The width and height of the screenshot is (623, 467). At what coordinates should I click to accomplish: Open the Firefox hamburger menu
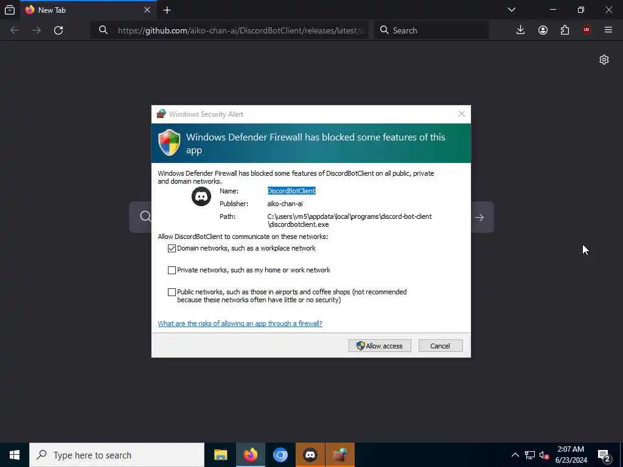(608, 30)
